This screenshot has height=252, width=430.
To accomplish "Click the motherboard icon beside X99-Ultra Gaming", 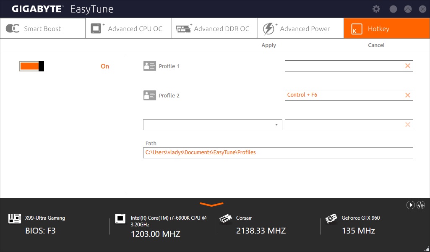I will pyautogui.click(x=15, y=219).
